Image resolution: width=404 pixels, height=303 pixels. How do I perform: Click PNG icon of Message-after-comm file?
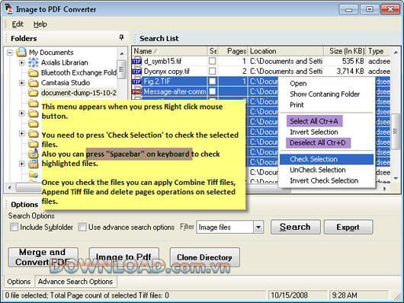[x=137, y=91]
